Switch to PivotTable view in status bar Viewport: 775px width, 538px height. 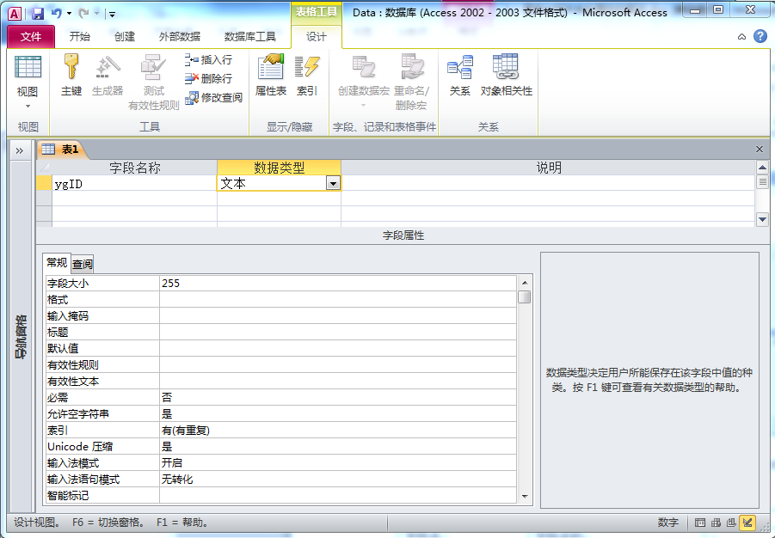tap(716, 523)
